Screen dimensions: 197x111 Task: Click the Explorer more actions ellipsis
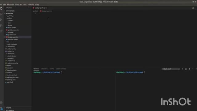[x=29, y=8]
